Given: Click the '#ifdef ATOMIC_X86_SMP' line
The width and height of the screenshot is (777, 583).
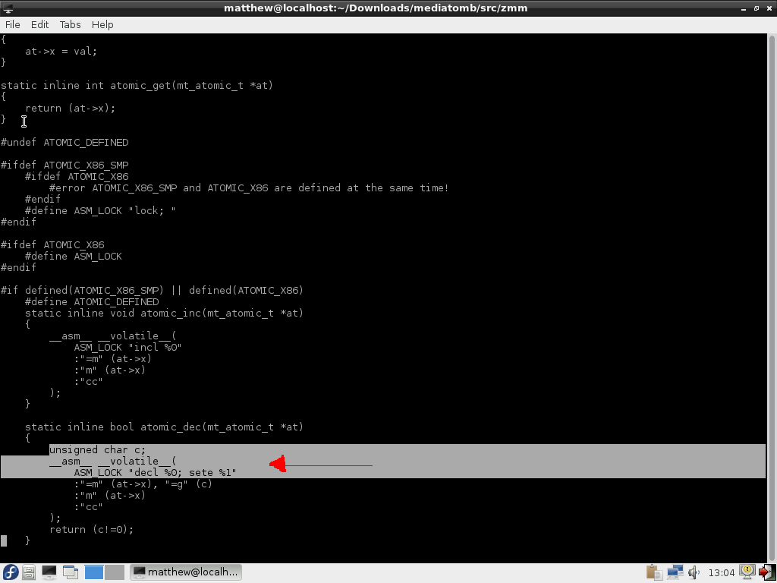Looking at the screenshot, I should [64, 165].
